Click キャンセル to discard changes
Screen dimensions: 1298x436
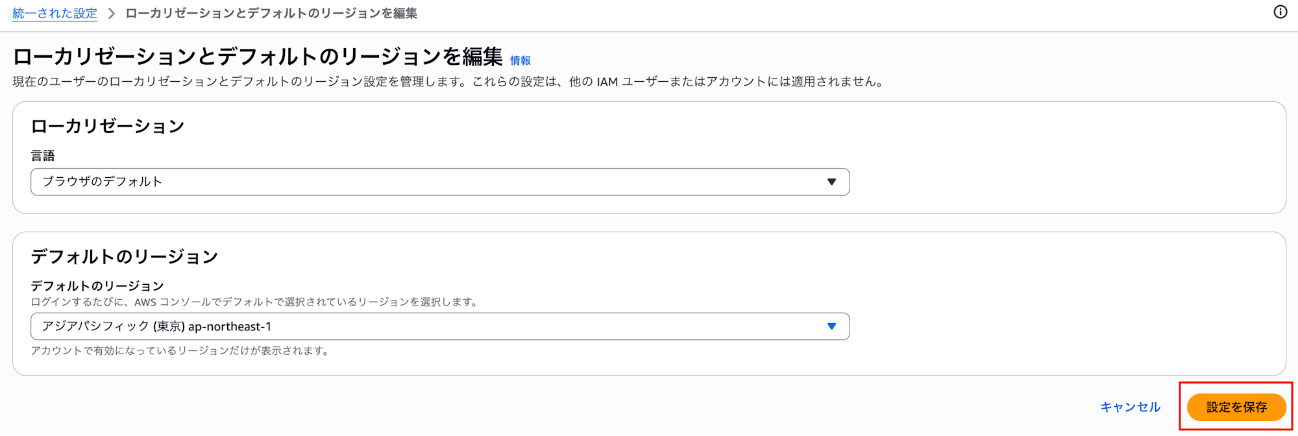click(x=1131, y=407)
